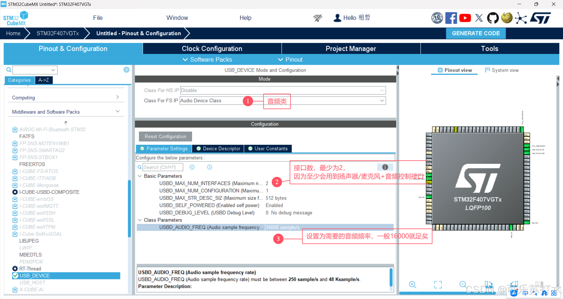Collapse the Basic Parameters group
The width and height of the screenshot is (563, 299).
[140, 176]
